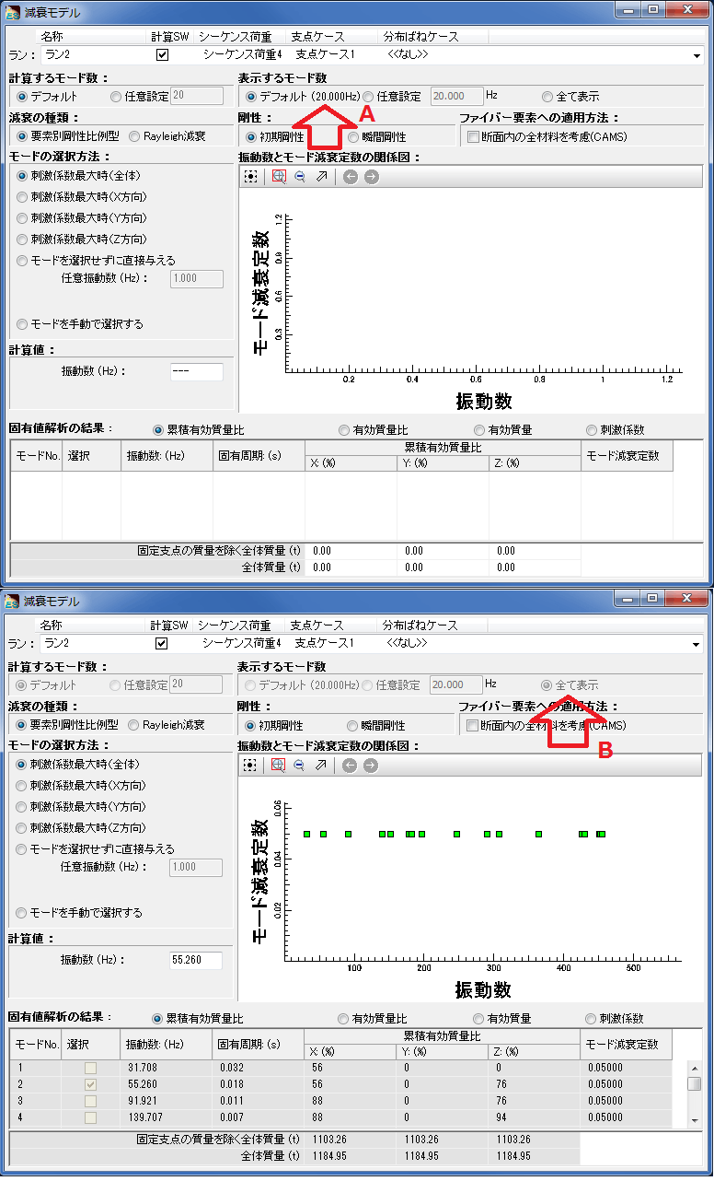Click the 振動数 (Hz) column header in the lower table

click(x=167, y=1044)
